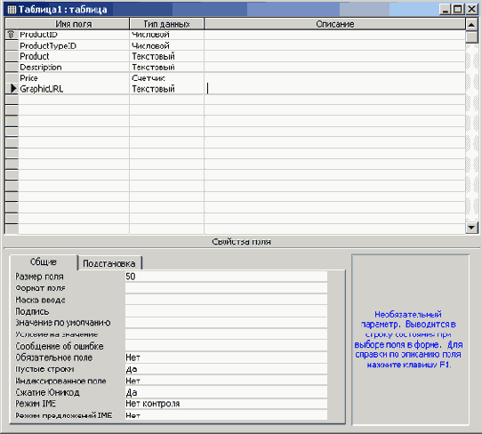The height and width of the screenshot is (434, 482).
Task: Select the GraphicURL field name cell
Action: point(74,89)
